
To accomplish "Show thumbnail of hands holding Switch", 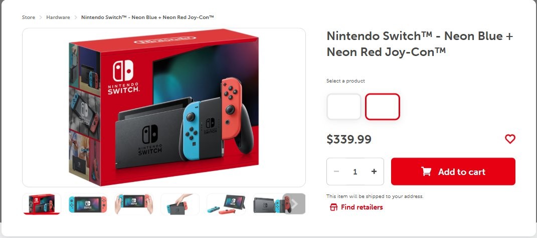I will [134, 204].
